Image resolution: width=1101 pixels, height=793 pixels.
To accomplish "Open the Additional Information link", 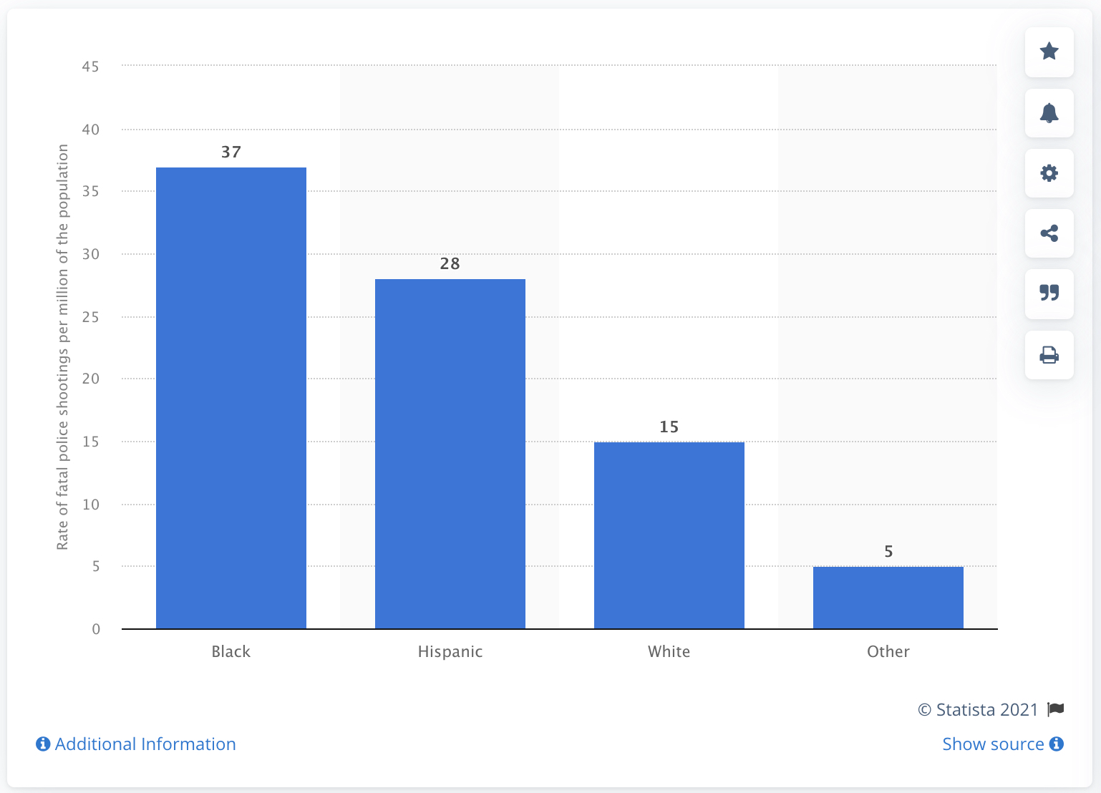I will click(145, 744).
